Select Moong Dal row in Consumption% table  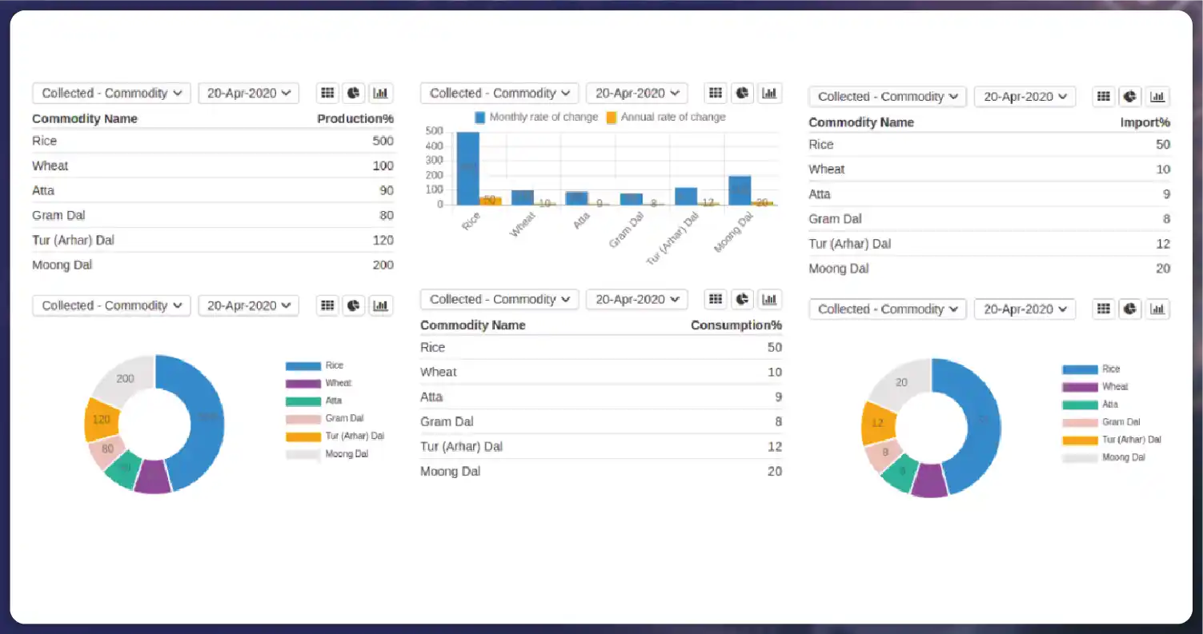pos(601,472)
